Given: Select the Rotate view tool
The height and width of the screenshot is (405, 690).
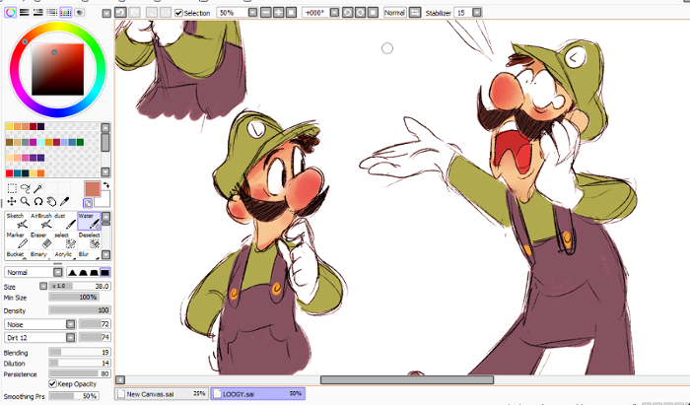Looking at the screenshot, I should (x=38, y=202).
